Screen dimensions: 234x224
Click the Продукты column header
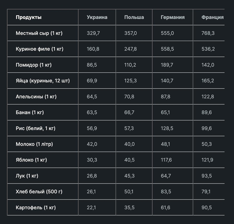(x=29, y=17)
